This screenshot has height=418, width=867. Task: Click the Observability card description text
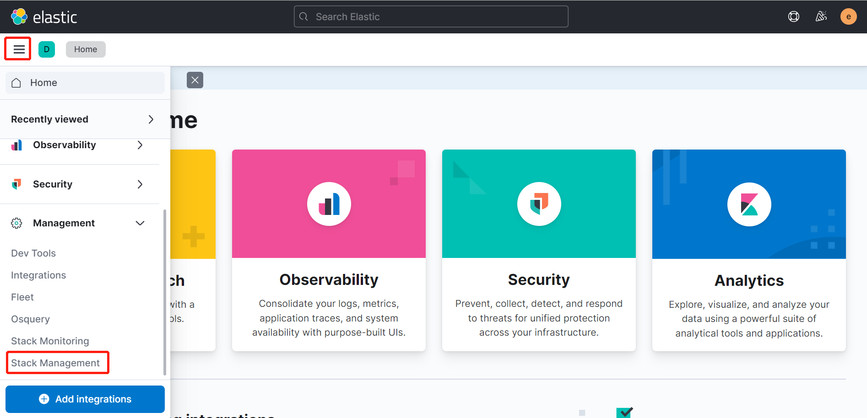(329, 318)
